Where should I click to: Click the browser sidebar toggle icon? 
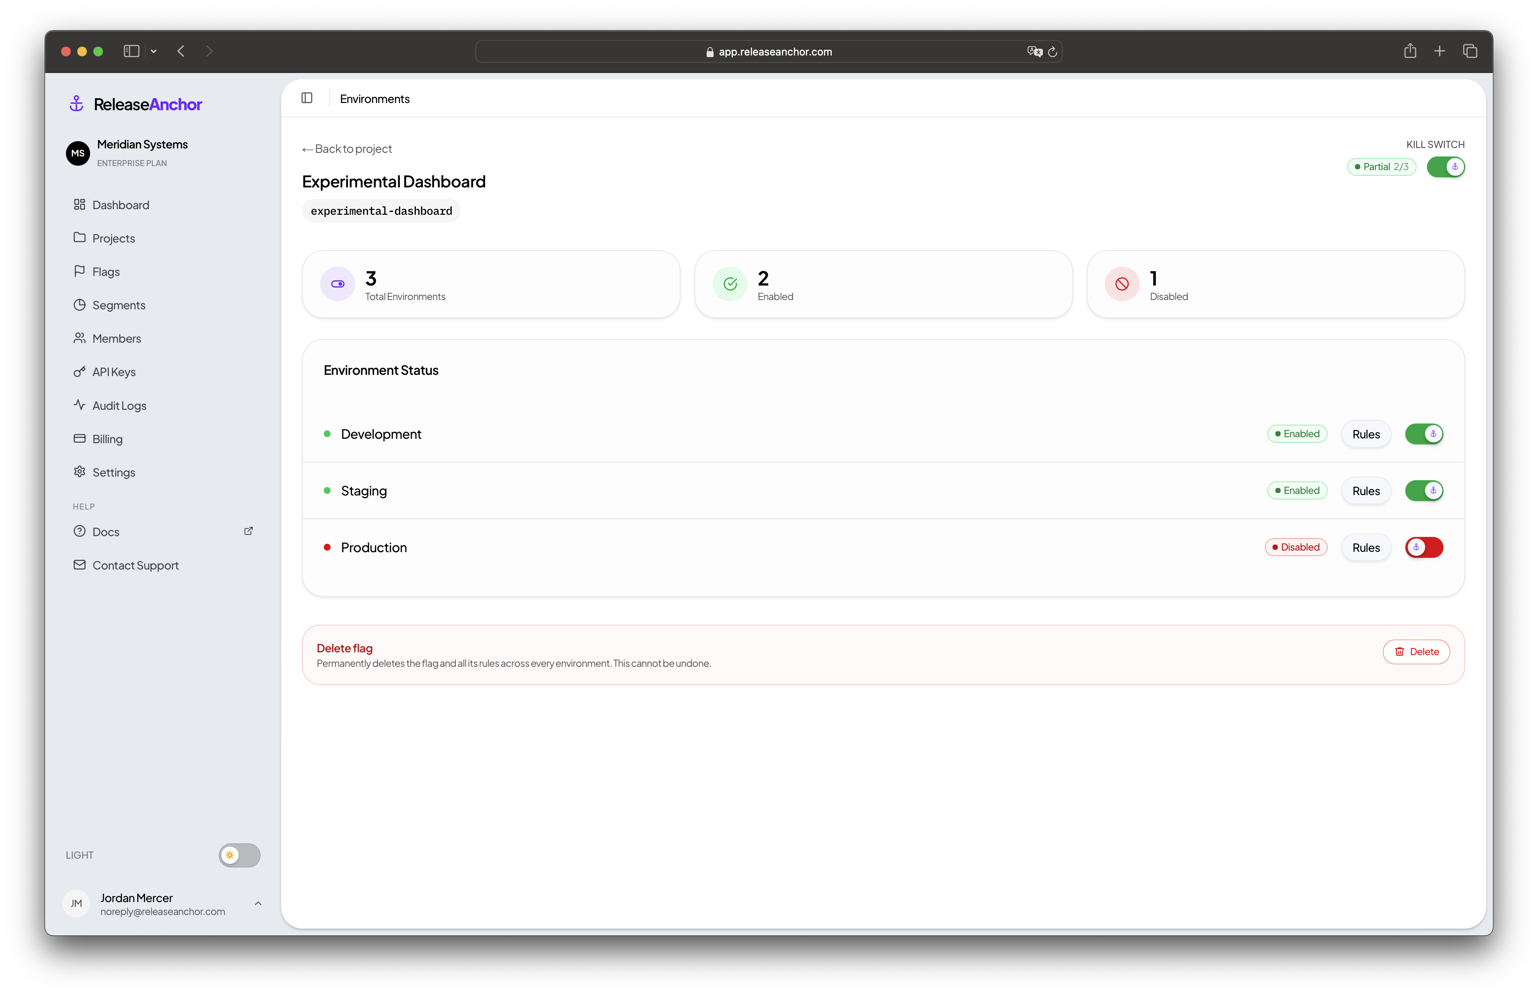click(x=131, y=51)
